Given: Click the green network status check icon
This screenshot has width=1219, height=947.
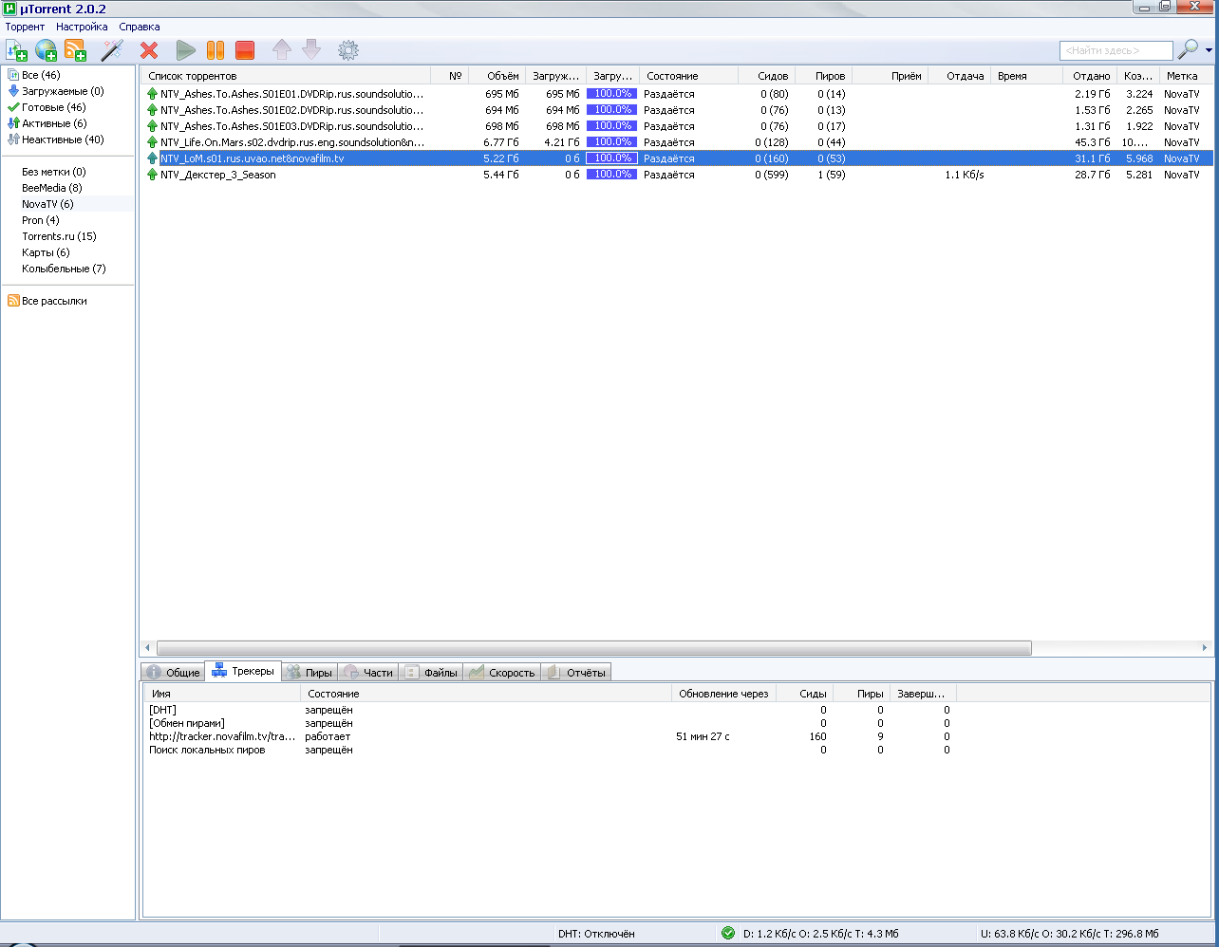Looking at the screenshot, I should click(728, 933).
